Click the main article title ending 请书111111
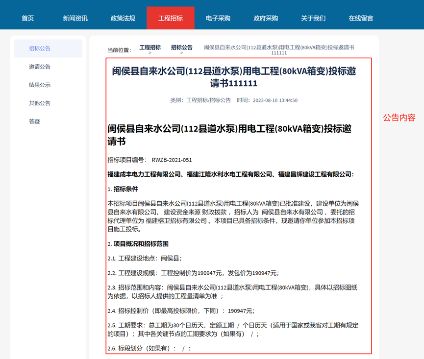Image resolution: width=424 pixels, height=359 pixels. tap(234, 77)
